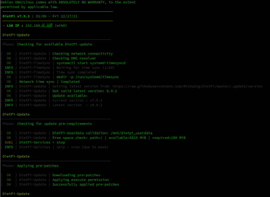Click 'Latest version : v8.0.2' text
The height and width of the screenshot is (197, 270).
(x=77, y=105)
